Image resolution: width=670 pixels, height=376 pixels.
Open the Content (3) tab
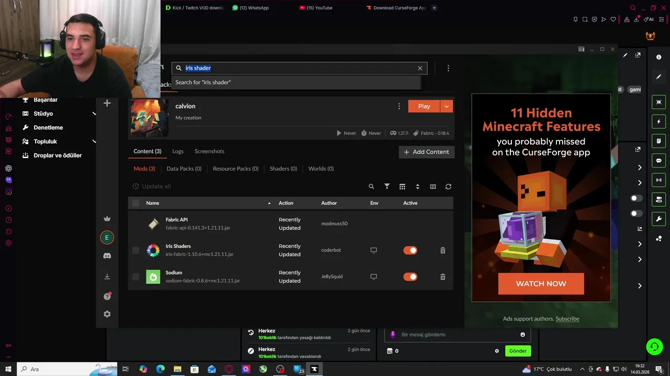pyautogui.click(x=147, y=151)
